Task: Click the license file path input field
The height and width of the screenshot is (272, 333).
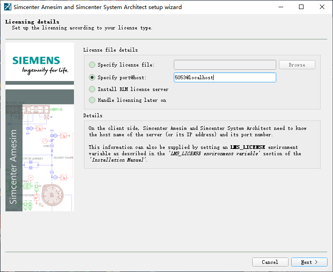Action: point(225,65)
